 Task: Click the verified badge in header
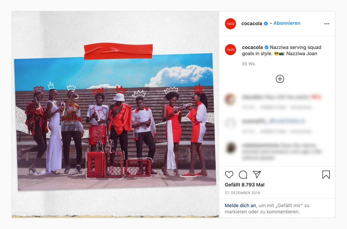[x=266, y=24]
